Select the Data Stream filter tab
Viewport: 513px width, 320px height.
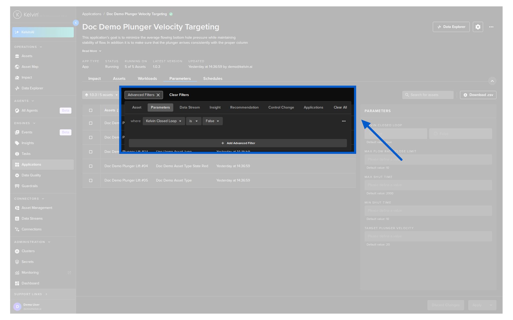190,107
